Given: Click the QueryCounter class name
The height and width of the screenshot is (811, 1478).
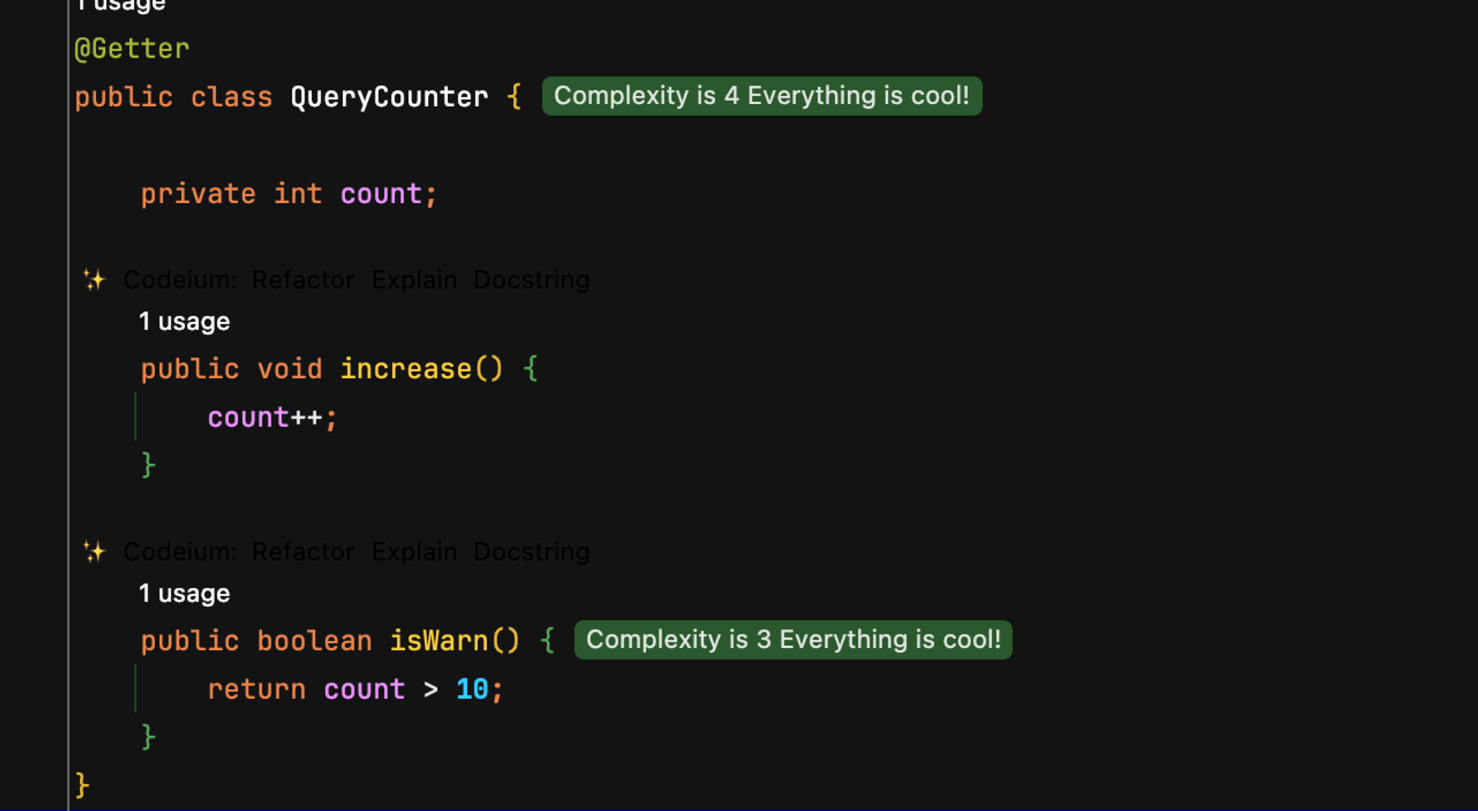Looking at the screenshot, I should 389,97.
